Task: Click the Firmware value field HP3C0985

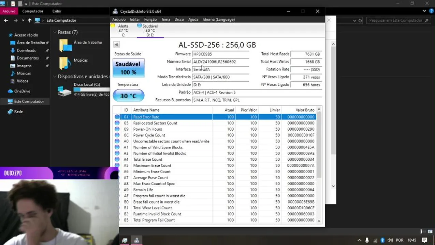Action: [220, 54]
